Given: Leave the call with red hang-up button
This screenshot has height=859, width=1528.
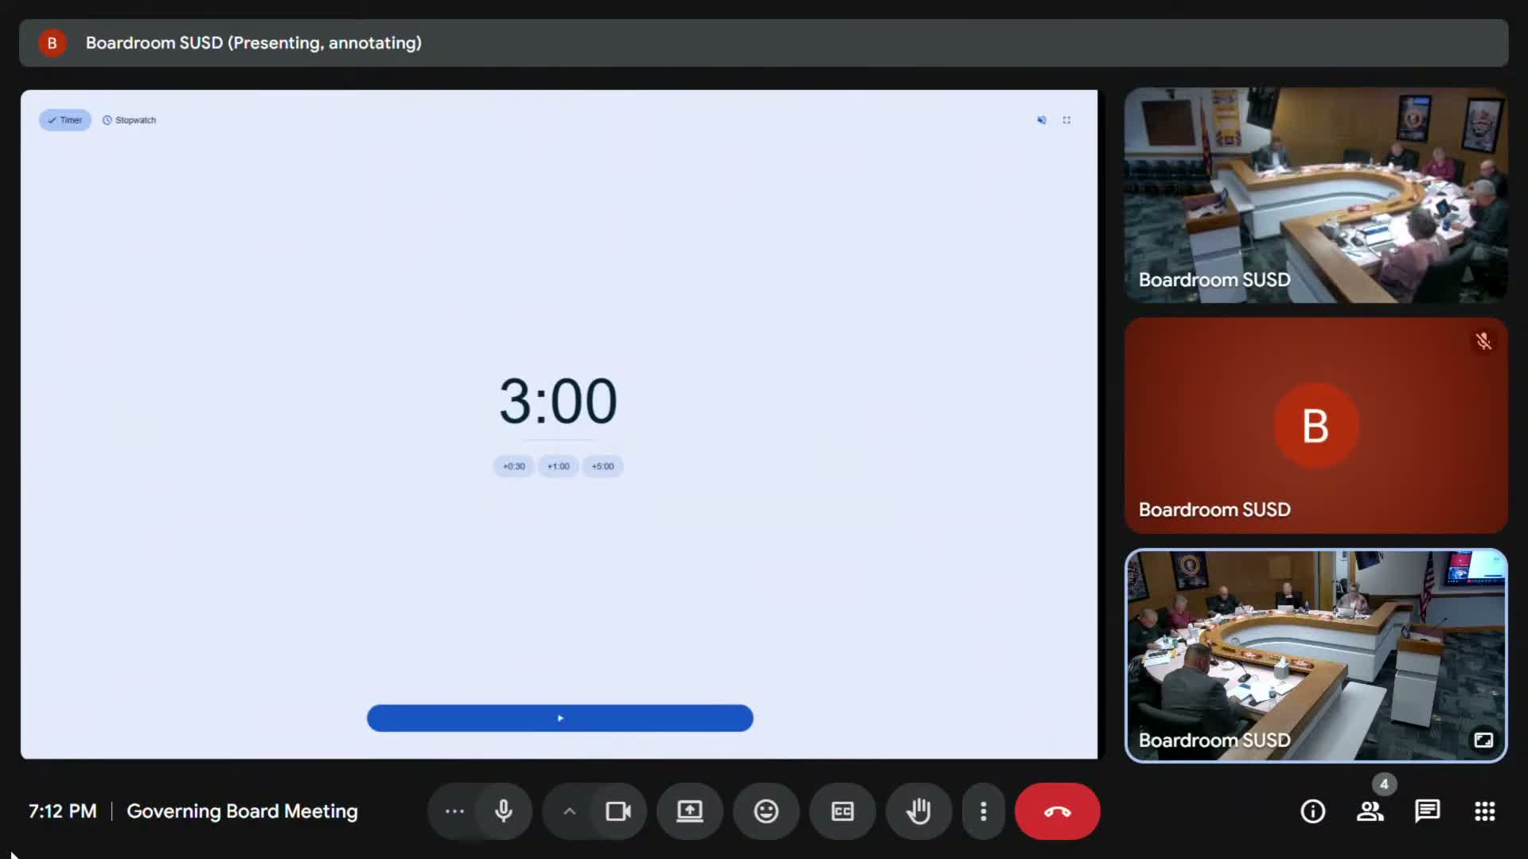Looking at the screenshot, I should (x=1057, y=811).
